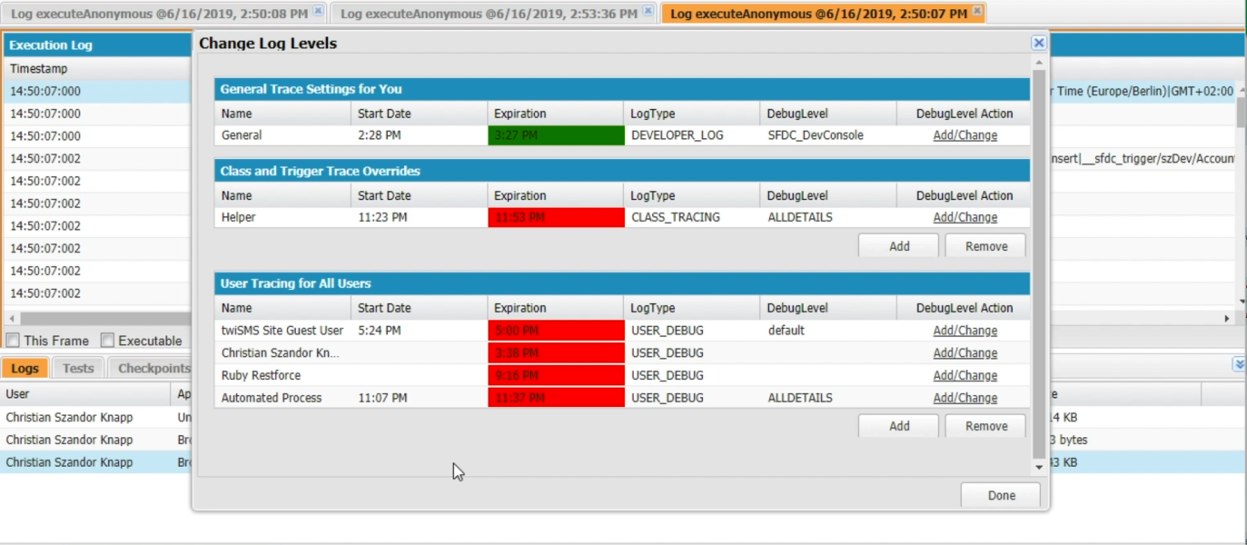Screen dimensions: 1247x545
Task: Enable the This Frame checkbox
Action: point(14,341)
